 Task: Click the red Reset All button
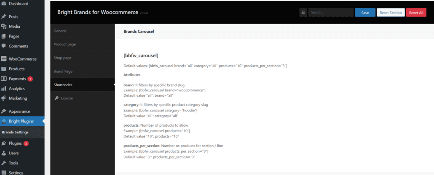pos(416,13)
